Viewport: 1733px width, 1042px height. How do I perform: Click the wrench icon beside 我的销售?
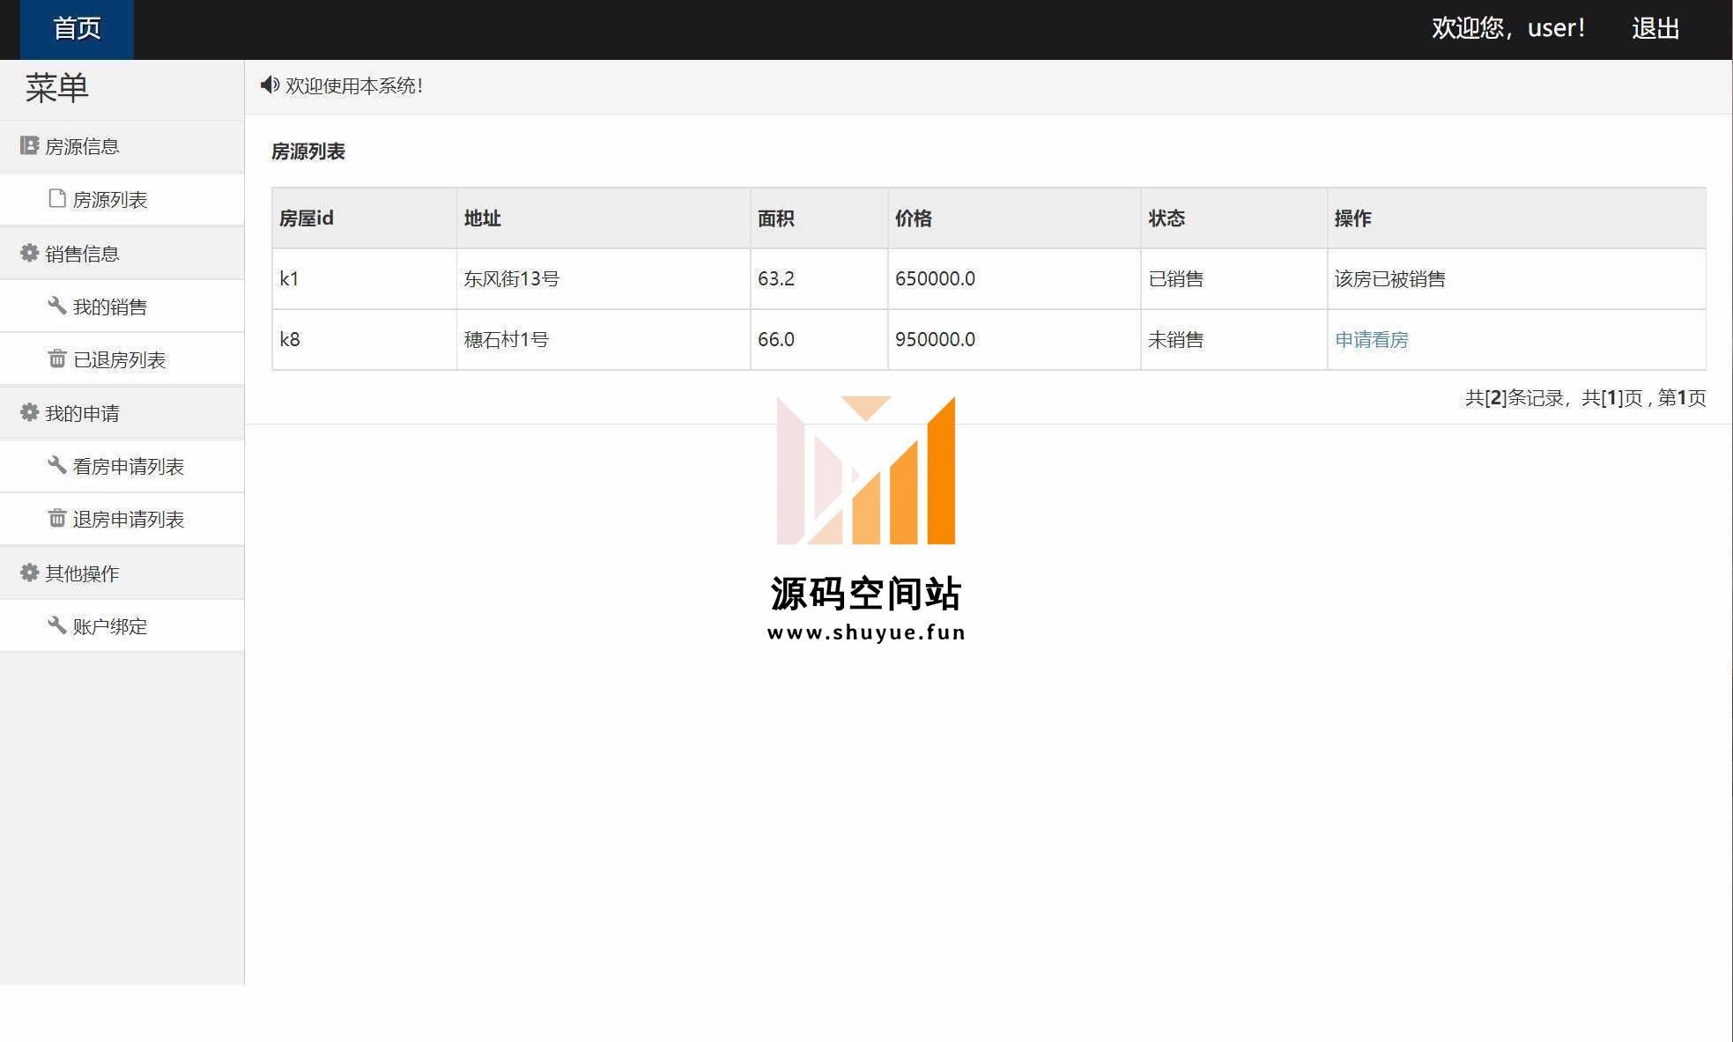tap(57, 306)
